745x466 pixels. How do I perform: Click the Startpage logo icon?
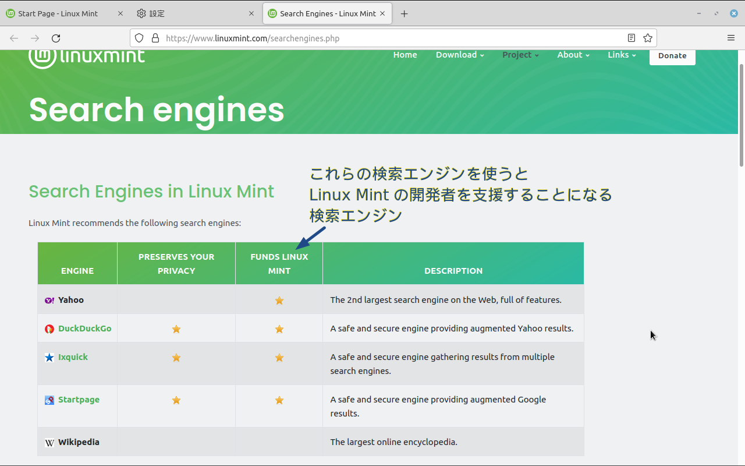(x=49, y=400)
